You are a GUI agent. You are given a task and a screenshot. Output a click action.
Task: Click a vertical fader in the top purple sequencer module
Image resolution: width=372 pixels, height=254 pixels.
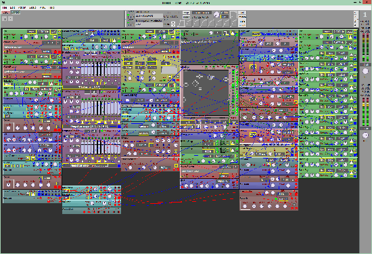[83, 68]
